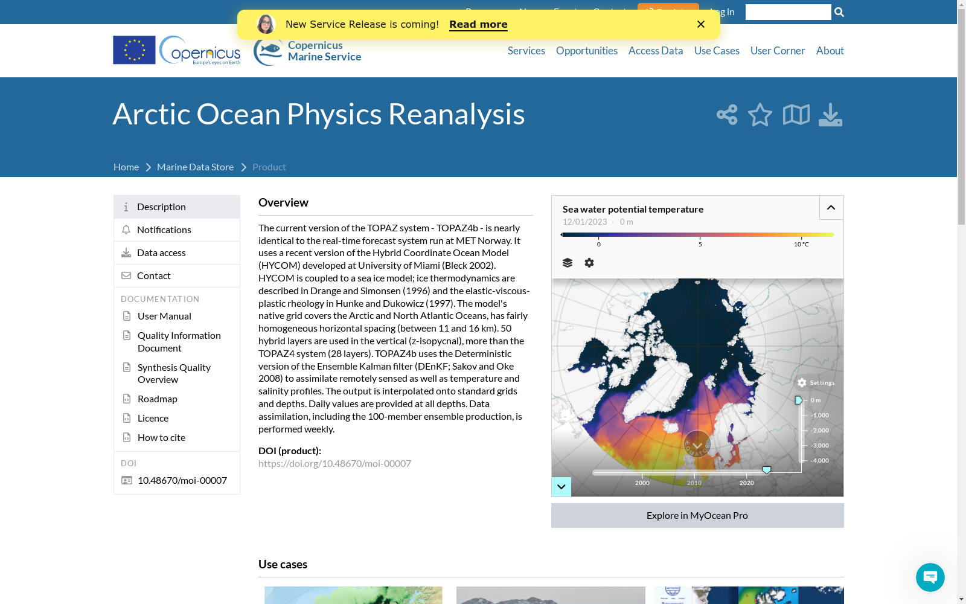Viewport: 966px width, 604px height.
Task: Open the Use Cases menu
Action: pyautogui.click(x=717, y=51)
